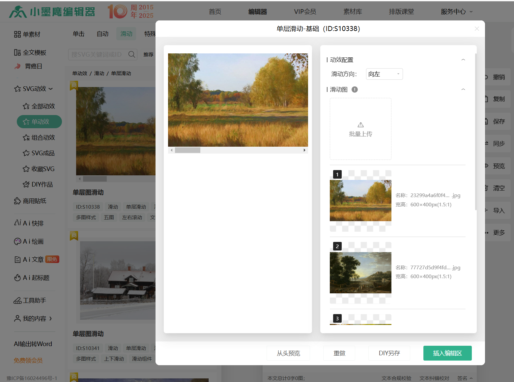Click the batch upload icon
This screenshot has height=382, width=514.
coord(360,125)
